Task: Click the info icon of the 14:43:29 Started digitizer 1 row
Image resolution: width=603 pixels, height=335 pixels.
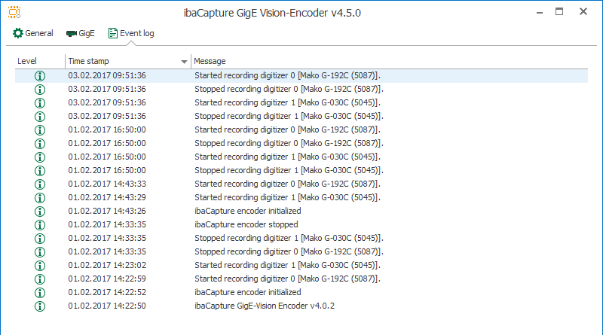Action: pos(40,197)
